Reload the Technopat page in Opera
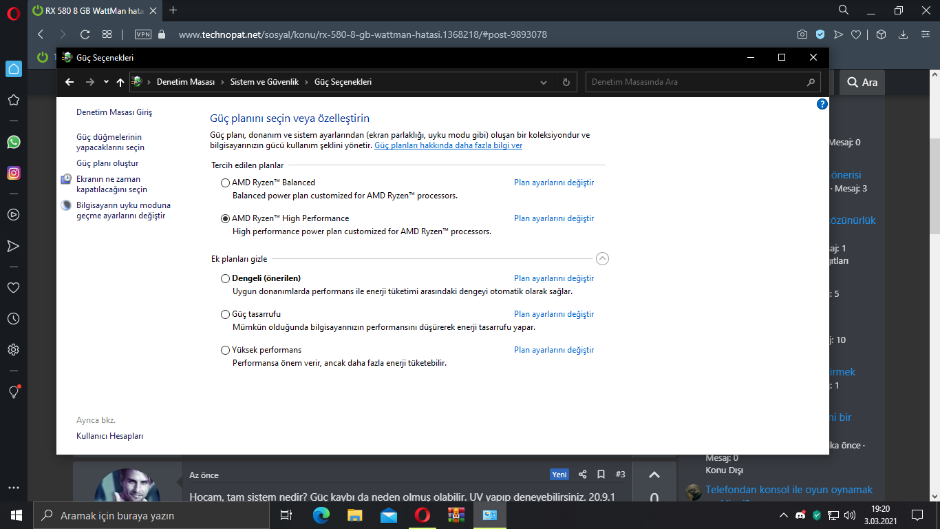The image size is (940, 529). click(85, 34)
